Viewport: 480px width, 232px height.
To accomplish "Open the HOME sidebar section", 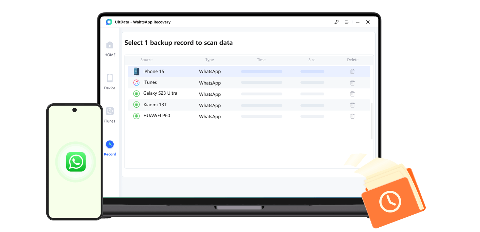I will 110,49.
